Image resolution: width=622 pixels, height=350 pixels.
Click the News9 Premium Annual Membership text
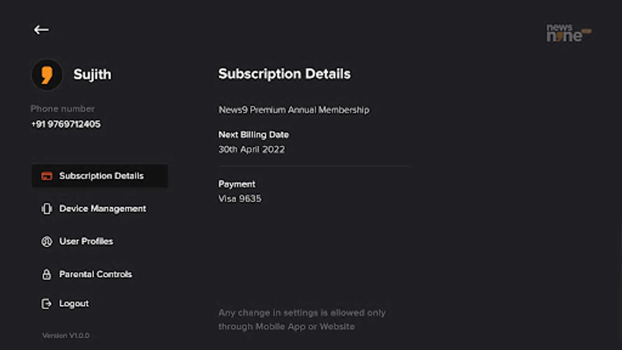point(294,110)
